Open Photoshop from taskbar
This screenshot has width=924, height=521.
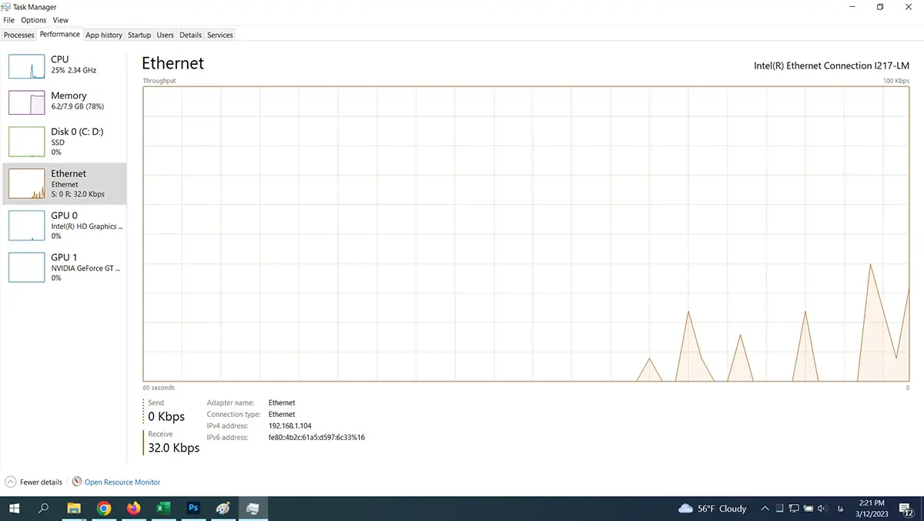(x=193, y=509)
